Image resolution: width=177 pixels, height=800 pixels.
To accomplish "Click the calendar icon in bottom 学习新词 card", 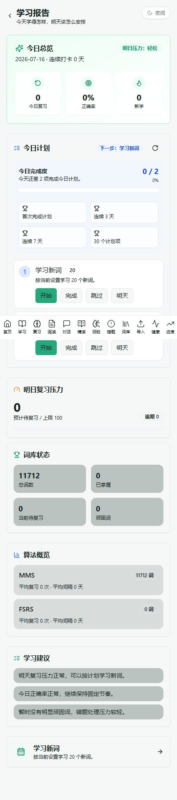I will 21,752.
